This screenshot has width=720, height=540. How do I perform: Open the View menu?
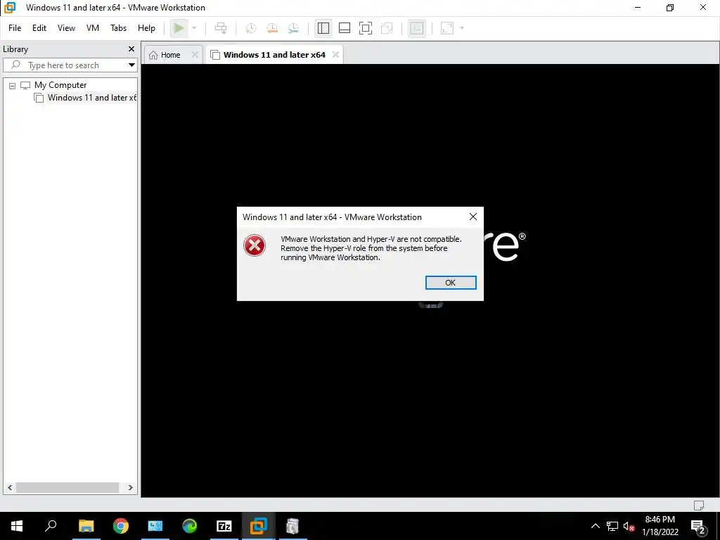[x=66, y=28]
